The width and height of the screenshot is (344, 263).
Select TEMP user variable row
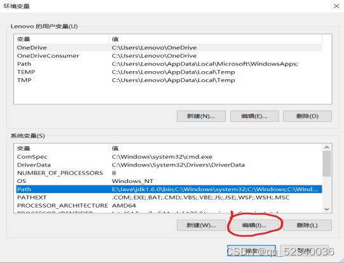click(x=169, y=72)
